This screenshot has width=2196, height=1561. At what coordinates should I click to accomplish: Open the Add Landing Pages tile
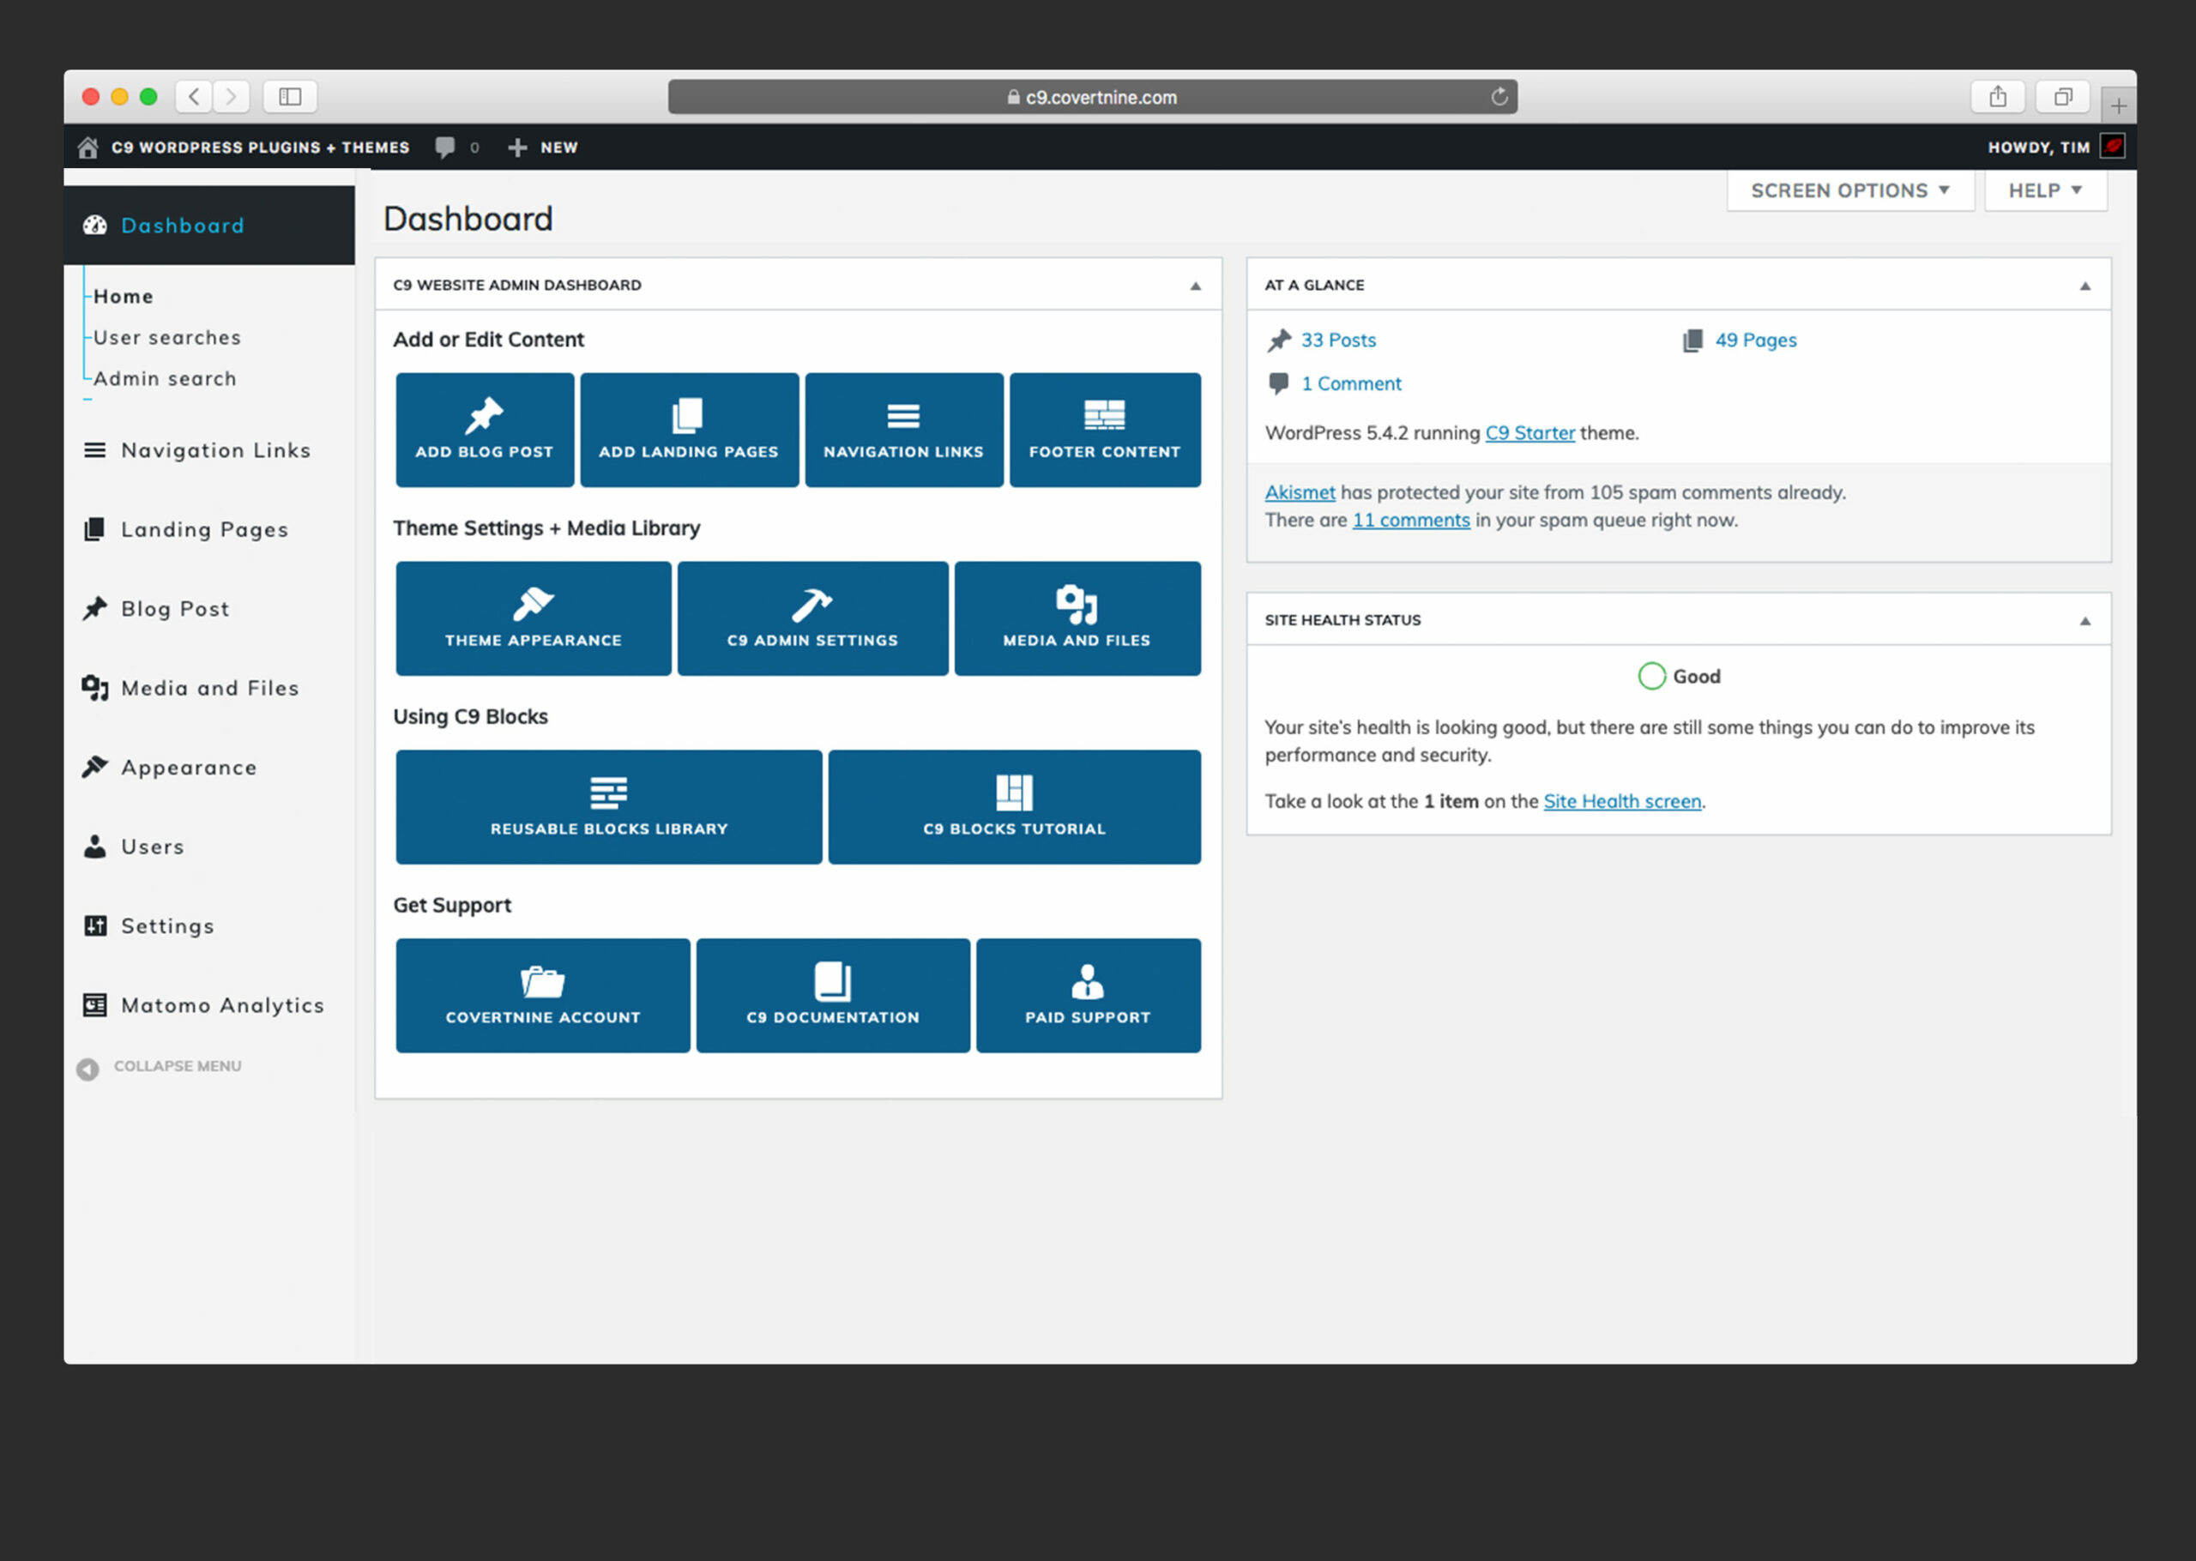pos(689,430)
